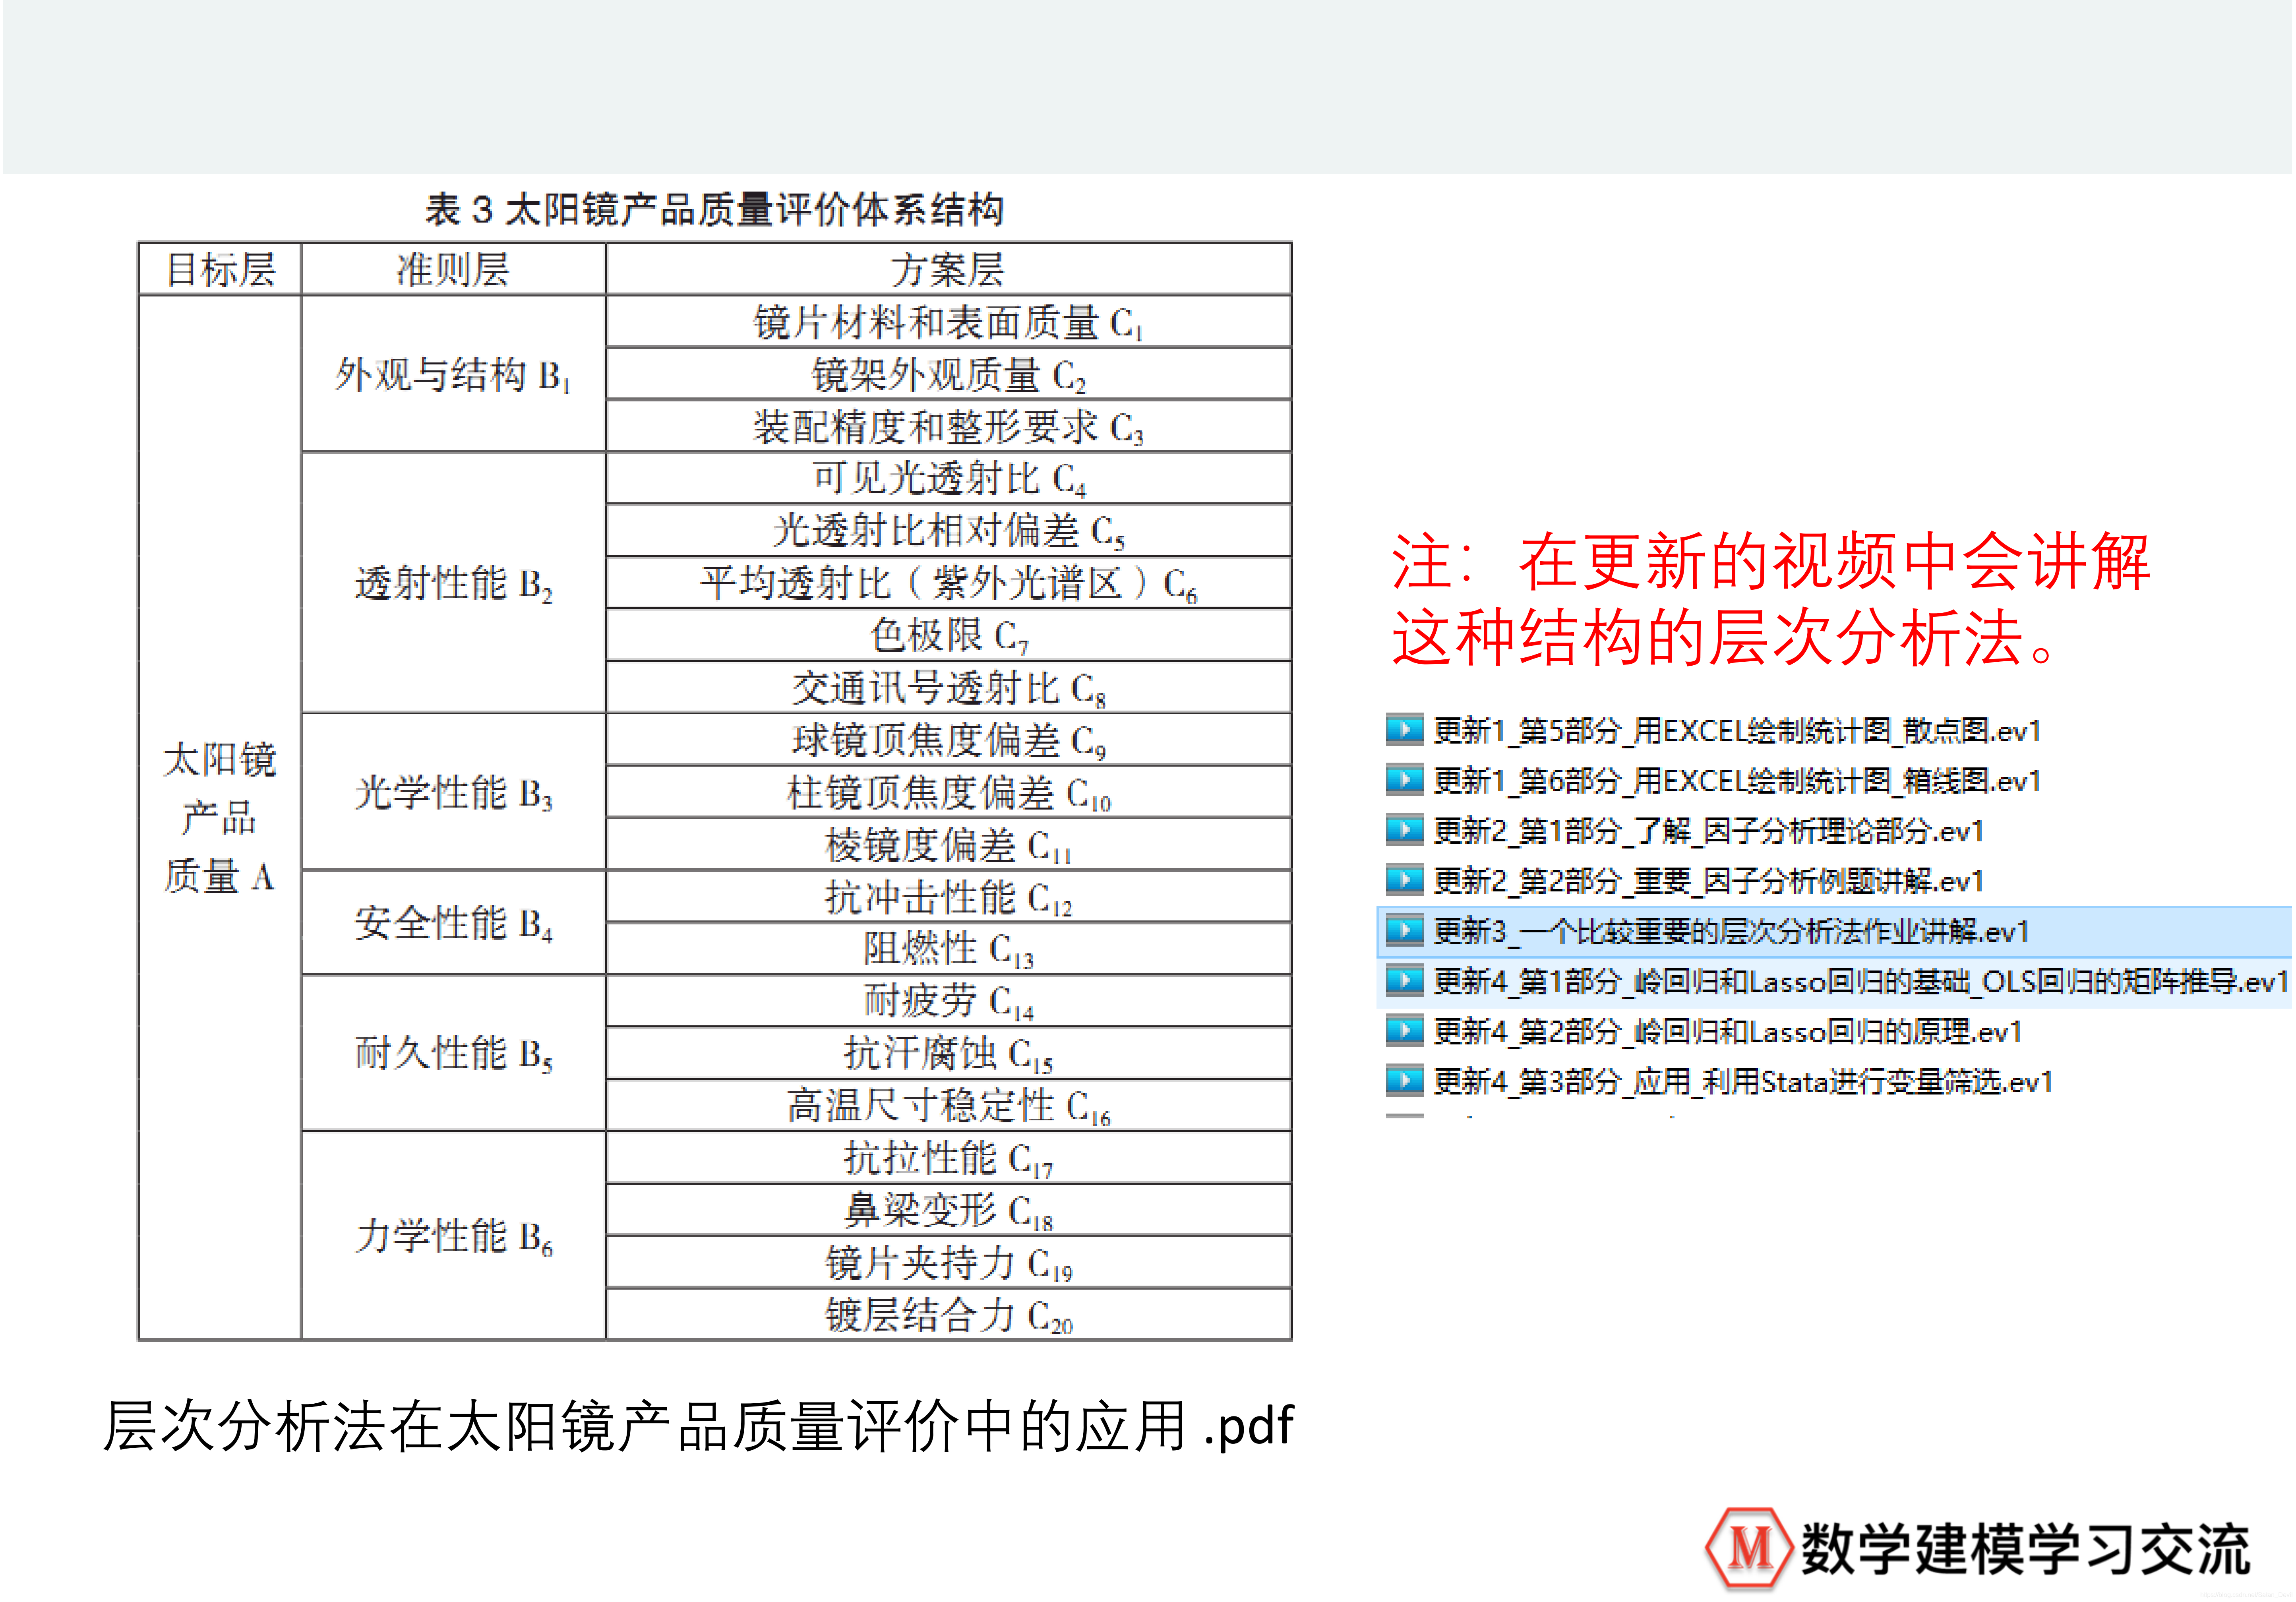Click cell 平均透射比（紫外光谱区）C6
2296x1602 pixels.
point(948,582)
